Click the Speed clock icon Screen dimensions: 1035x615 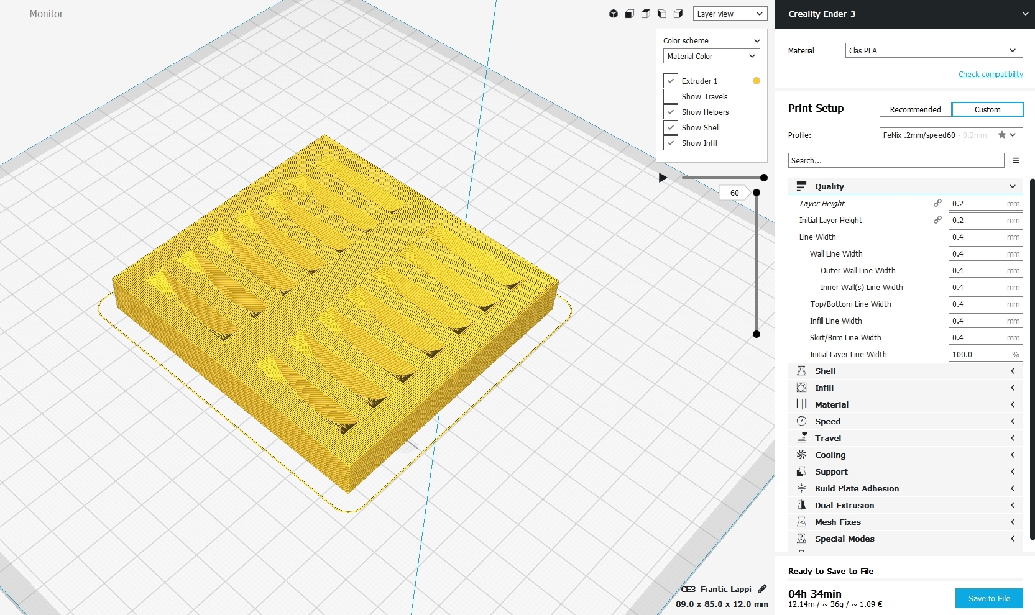point(801,421)
